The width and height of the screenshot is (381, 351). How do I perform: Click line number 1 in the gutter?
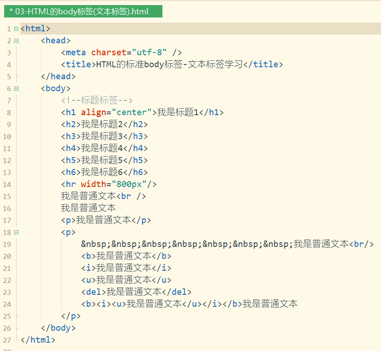[9, 29]
